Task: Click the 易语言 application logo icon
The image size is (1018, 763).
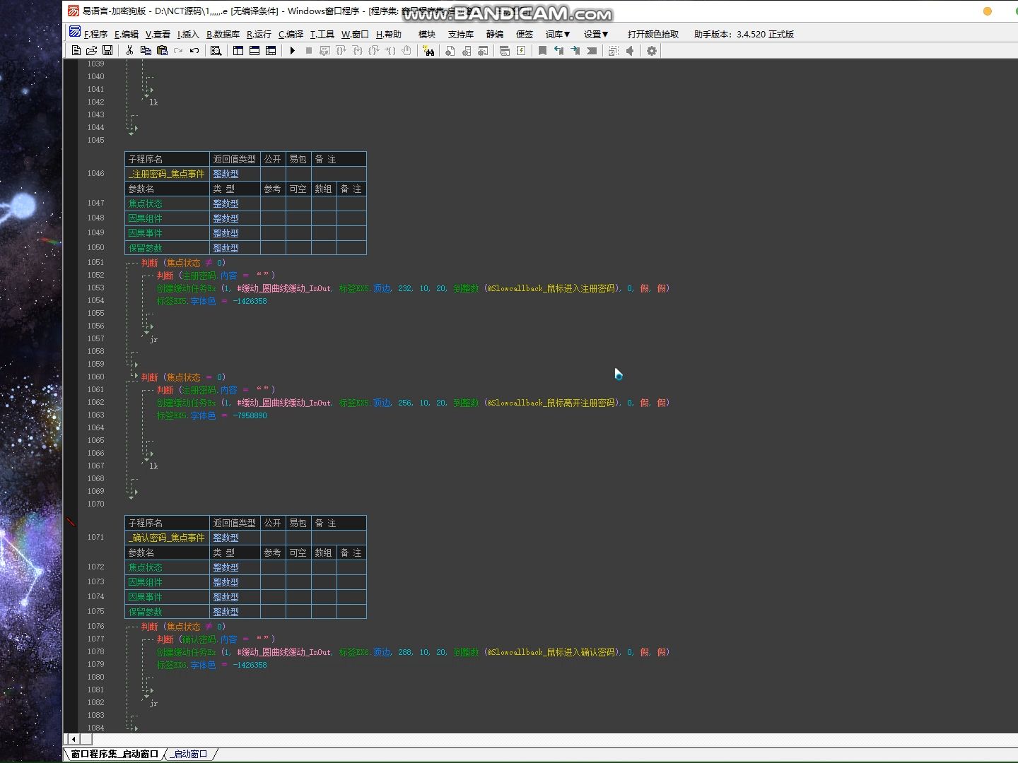Action: point(74,11)
